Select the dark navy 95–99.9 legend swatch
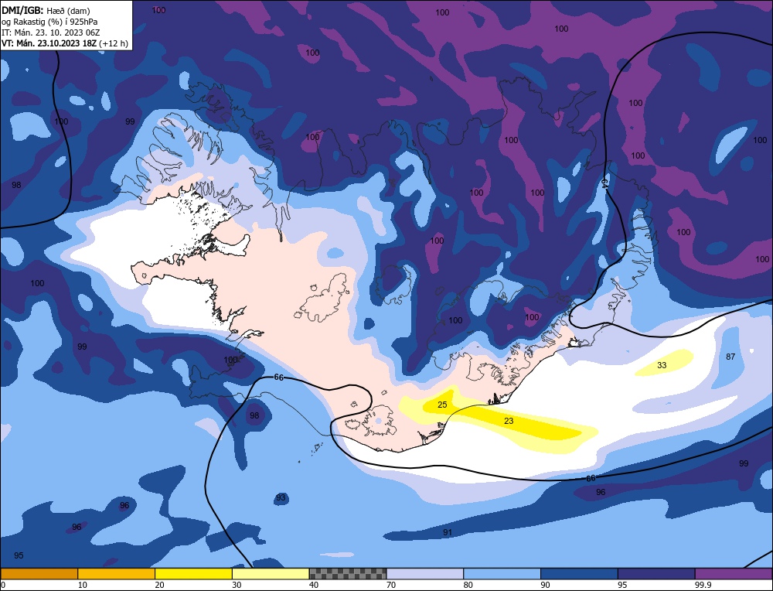Screen dimensions: 773x591 pos(656,573)
